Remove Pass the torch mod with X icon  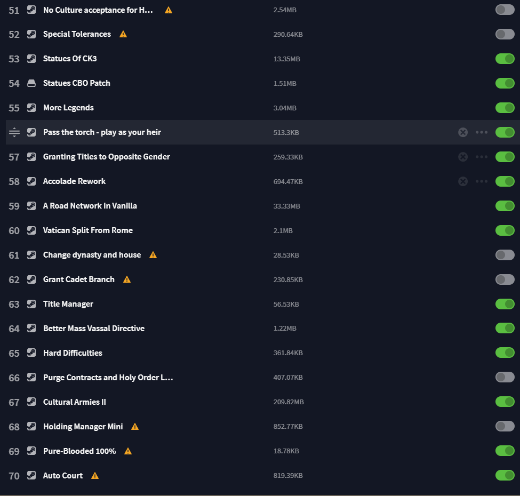click(463, 132)
